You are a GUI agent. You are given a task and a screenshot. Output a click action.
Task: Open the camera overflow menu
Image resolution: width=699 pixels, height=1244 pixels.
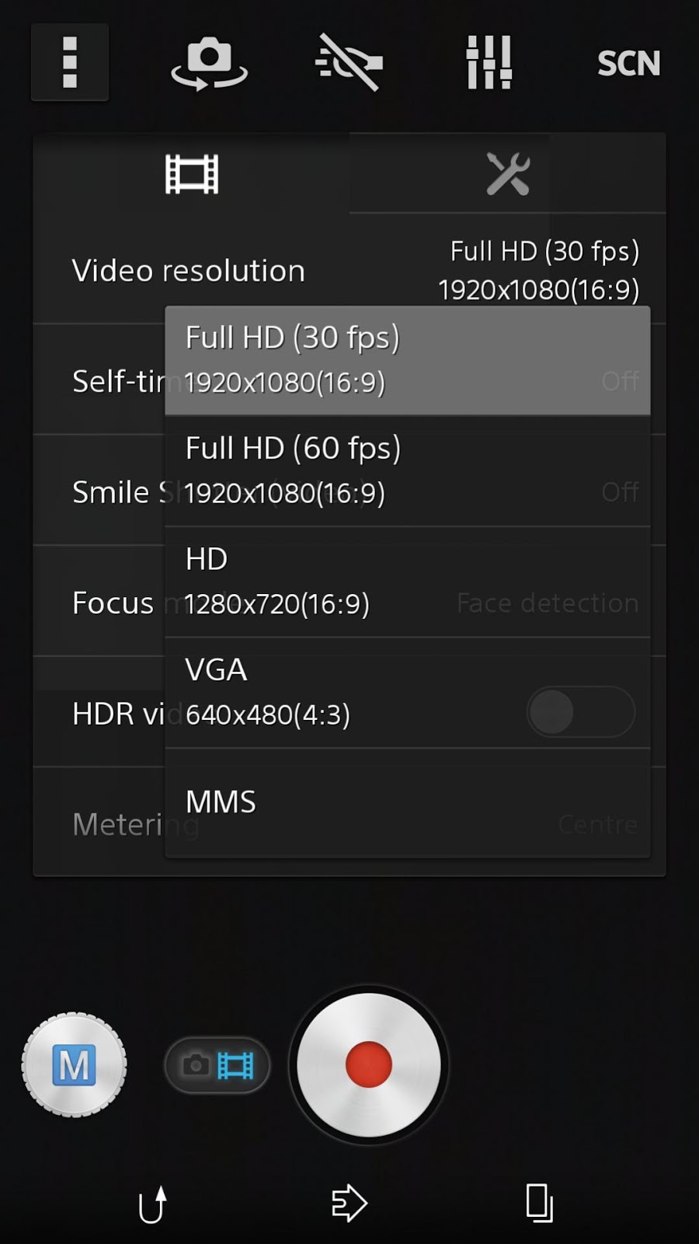pos(70,62)
